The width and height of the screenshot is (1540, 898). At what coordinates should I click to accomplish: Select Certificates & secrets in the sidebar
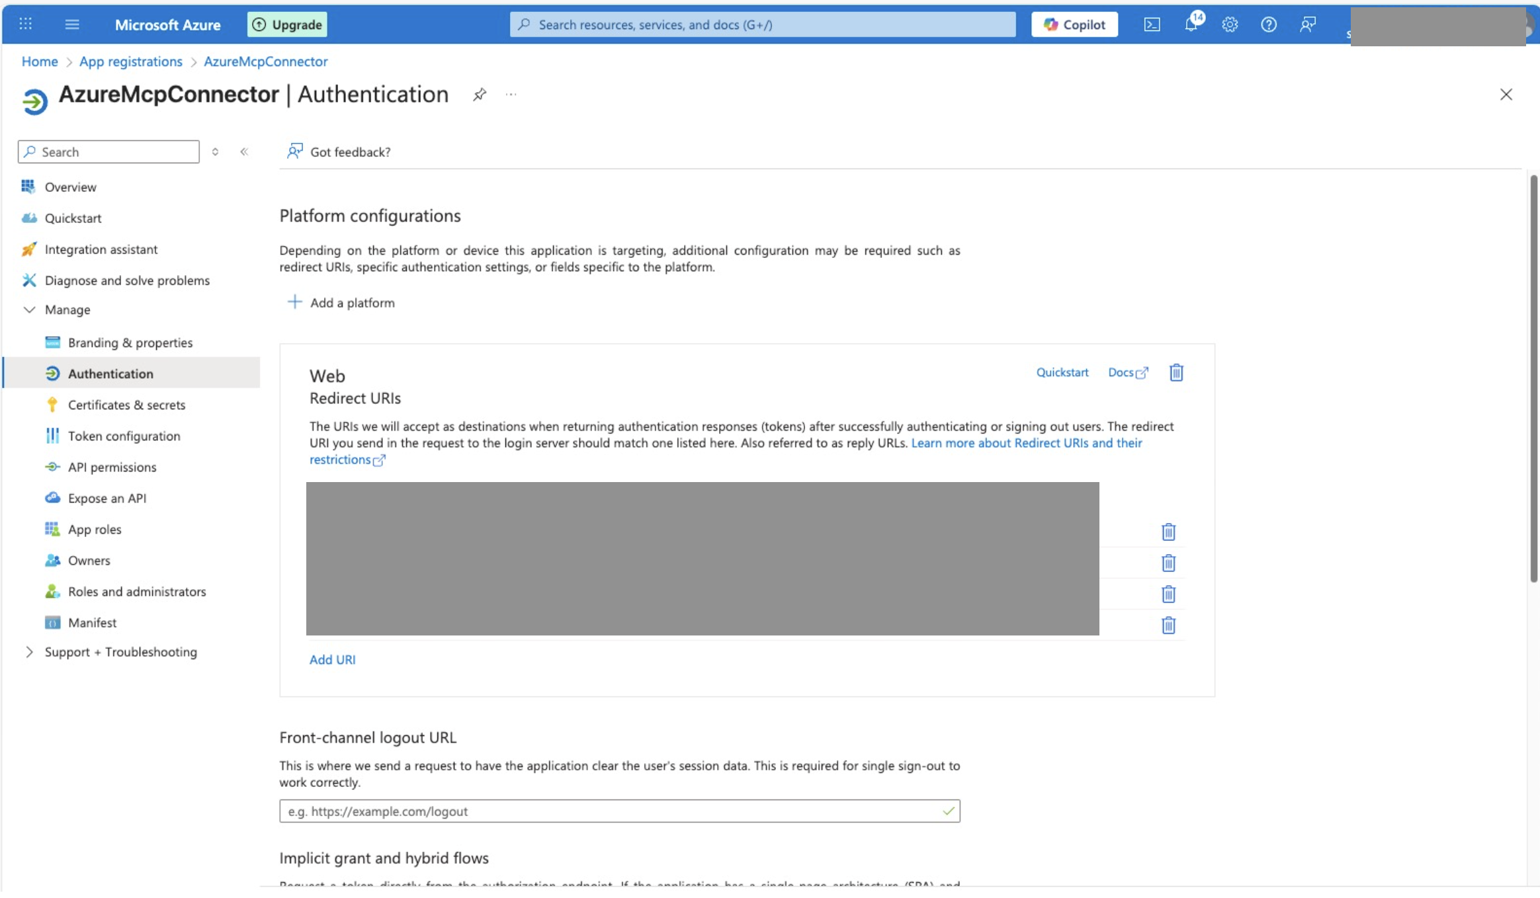coord(126,405)
